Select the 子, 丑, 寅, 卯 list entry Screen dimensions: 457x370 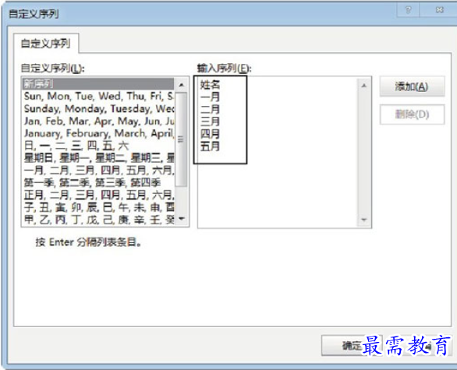point(98,207)
